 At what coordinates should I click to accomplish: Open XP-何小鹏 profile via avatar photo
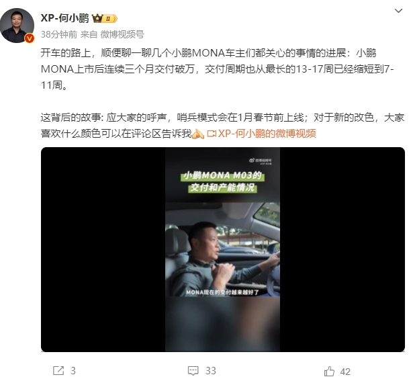tap(17, 26)
